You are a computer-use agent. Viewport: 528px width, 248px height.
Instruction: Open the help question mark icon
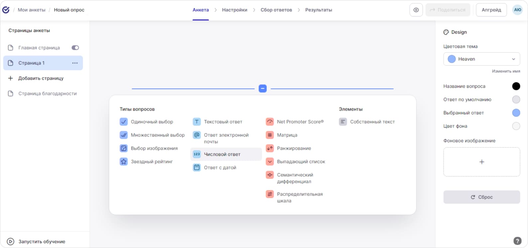tap(517, 241)
